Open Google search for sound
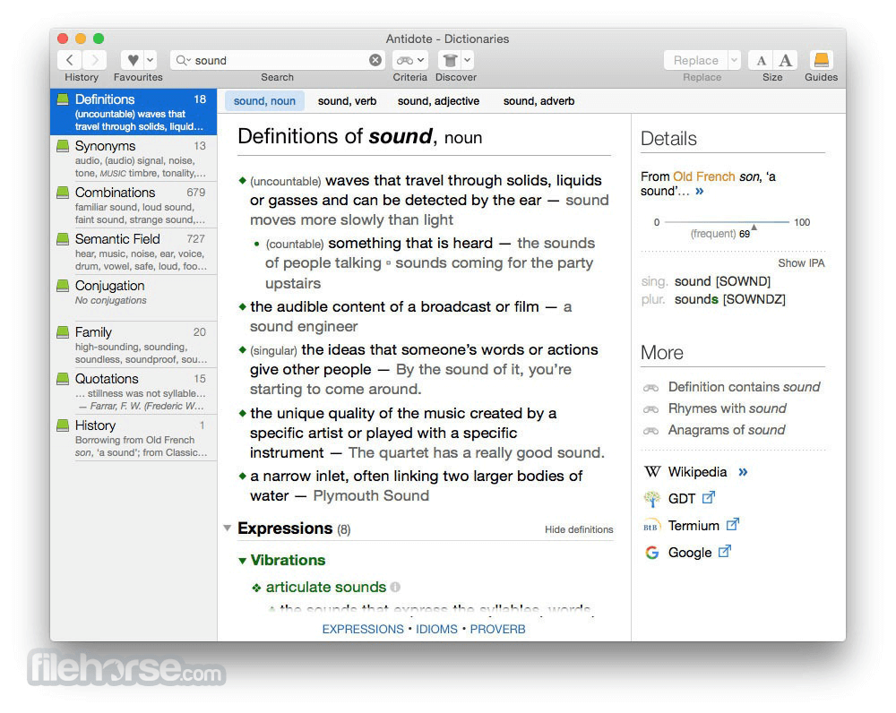This screenshot has width=896, height=713. tap(690, 553)
